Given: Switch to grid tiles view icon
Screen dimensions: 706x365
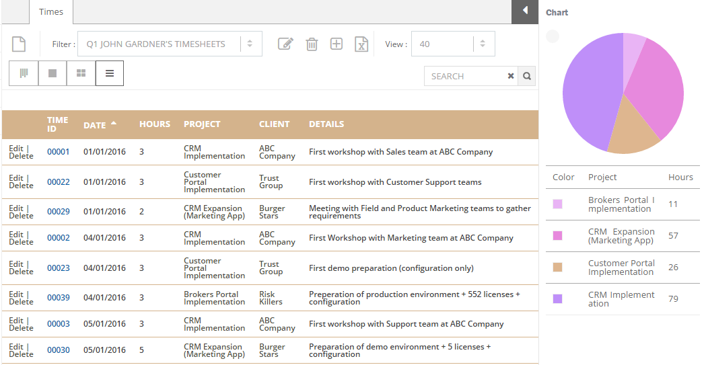Looking at the screenshot, I should click(81, 73).
